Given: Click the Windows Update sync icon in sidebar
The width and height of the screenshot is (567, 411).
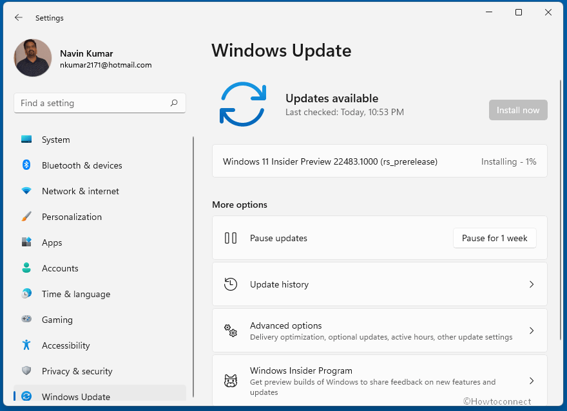Looking at the screenshot, I should [26, 396].
